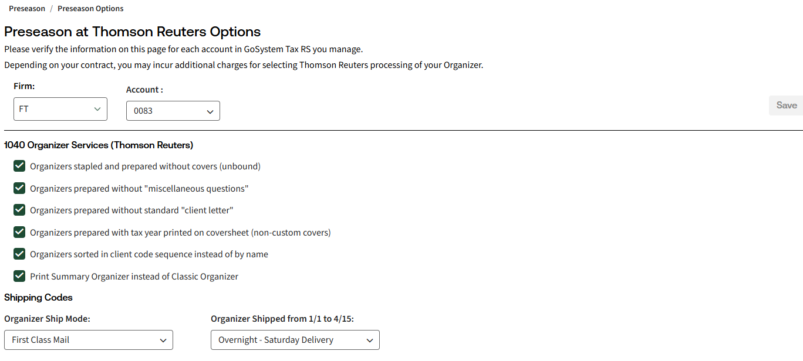Screen dimensions: 803x361
Task: Click the Account dropdown chevron arrow
Action: pos(210,111)
